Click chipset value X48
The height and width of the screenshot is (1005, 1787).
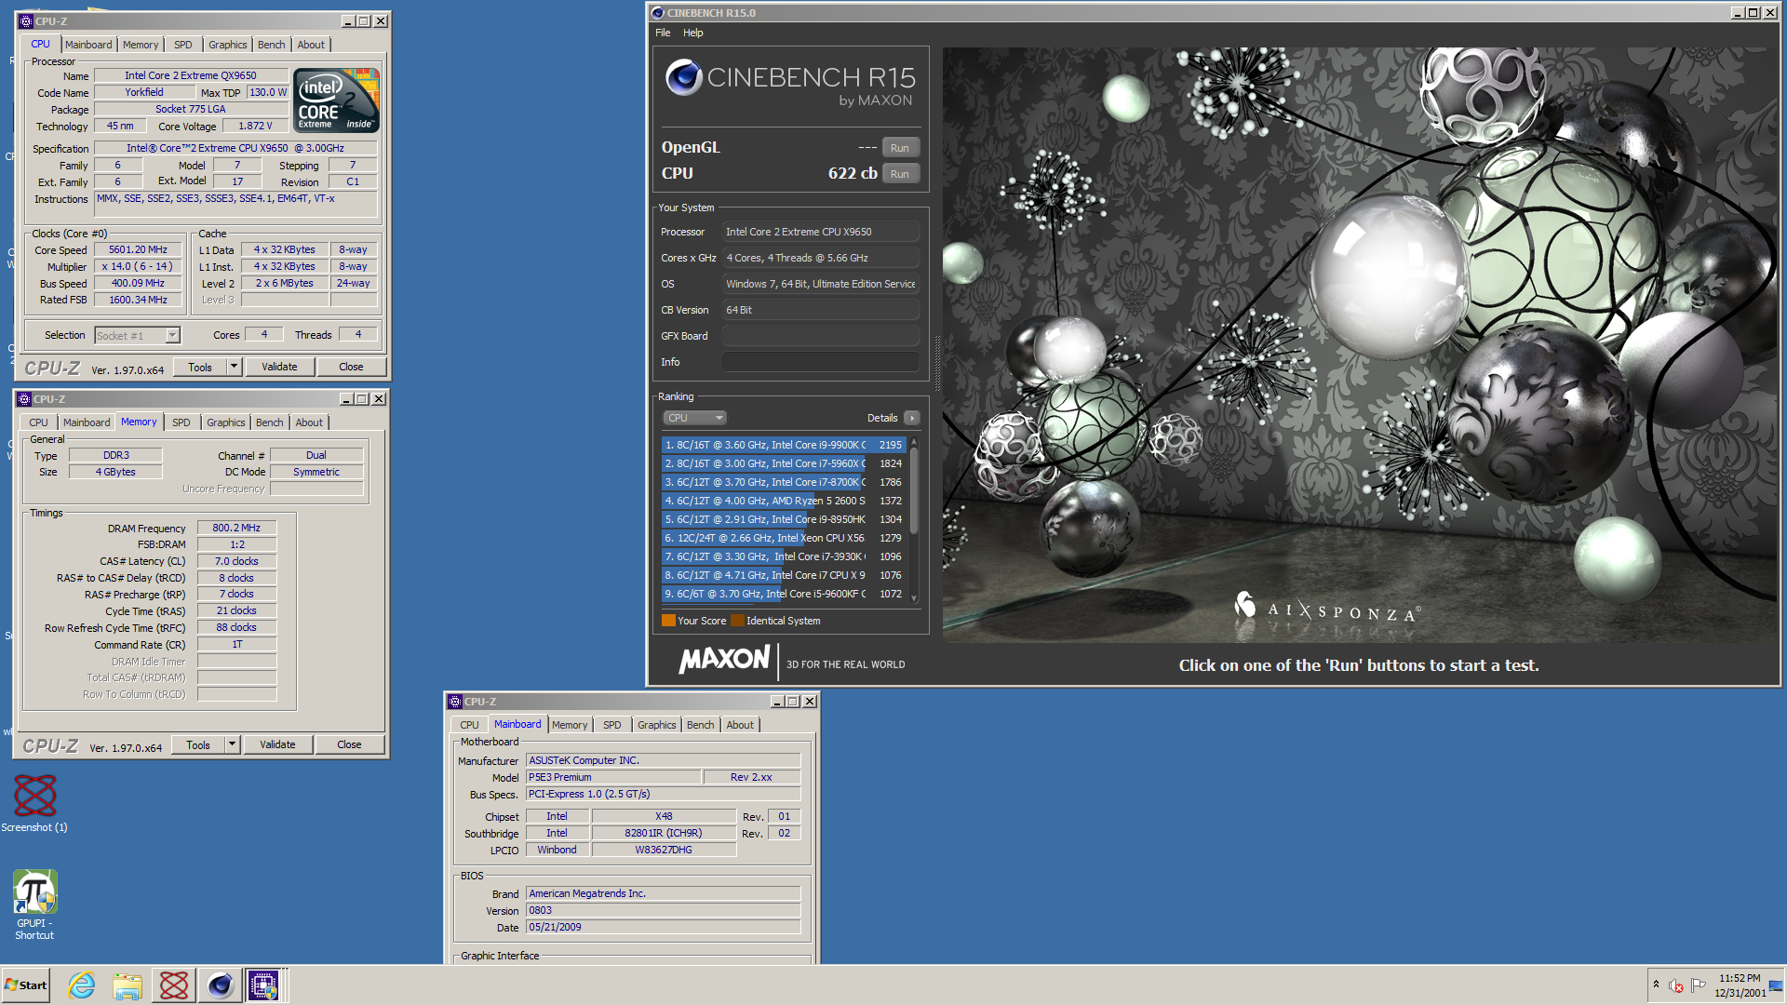664,816
